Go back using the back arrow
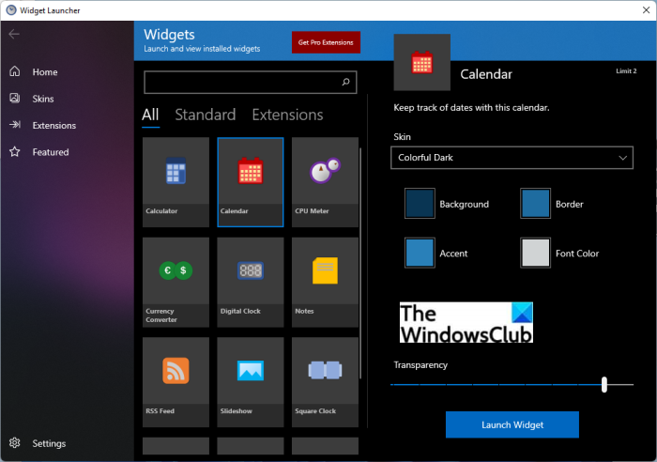 click(14, 35)
